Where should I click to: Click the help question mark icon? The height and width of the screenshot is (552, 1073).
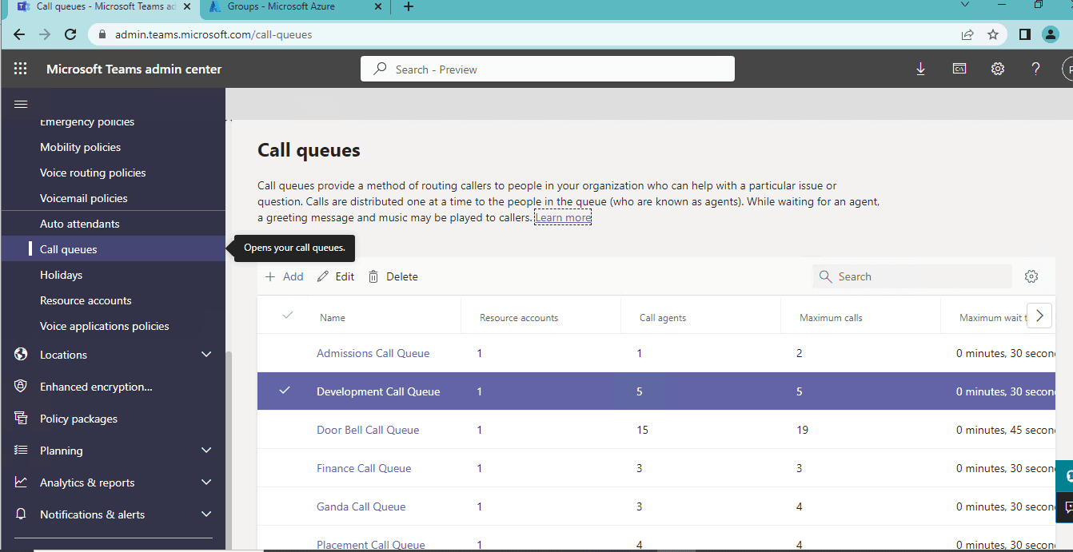pyautogui.click(x=1035, y=69)
